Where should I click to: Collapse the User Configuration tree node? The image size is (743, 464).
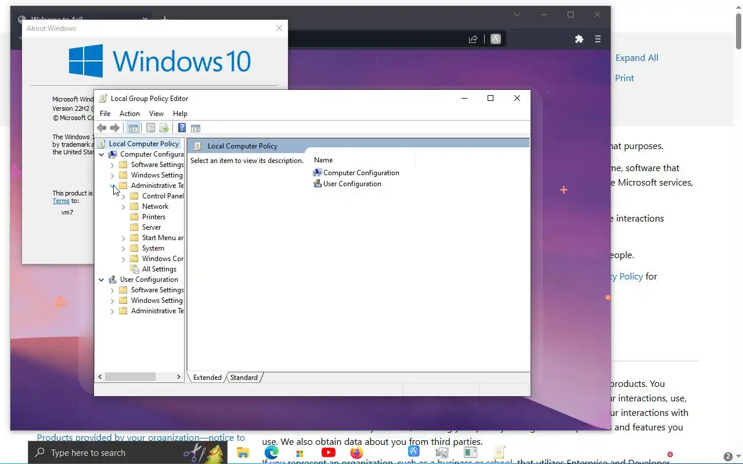(102, 280)
